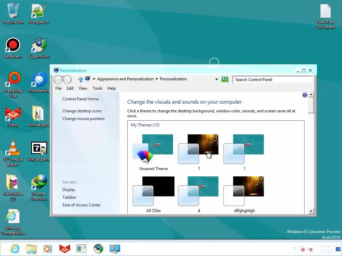Open the File menu
Image resolution: width=342 pixels, height=256 pixels.
pos(58,88)
